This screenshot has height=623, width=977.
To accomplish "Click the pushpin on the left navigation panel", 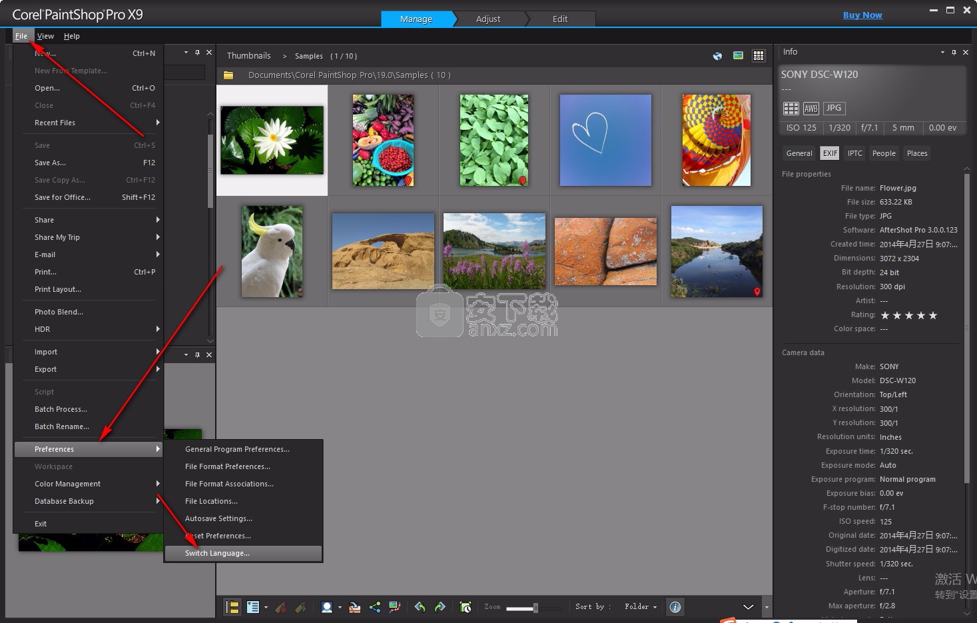I will click(197, 52).
